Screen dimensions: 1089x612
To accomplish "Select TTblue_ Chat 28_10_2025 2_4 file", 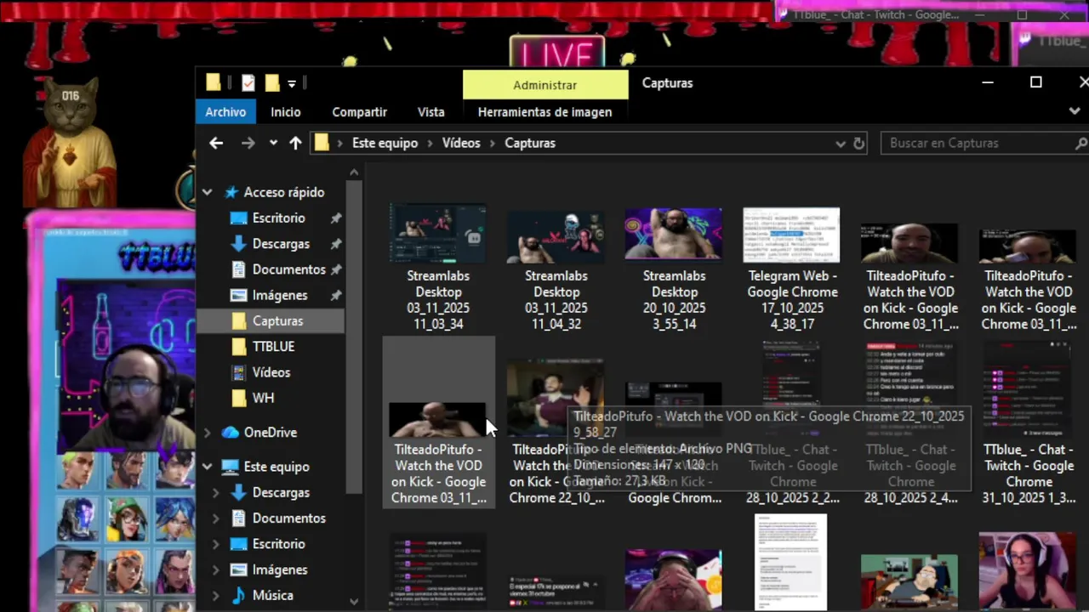I will [910, 424].
